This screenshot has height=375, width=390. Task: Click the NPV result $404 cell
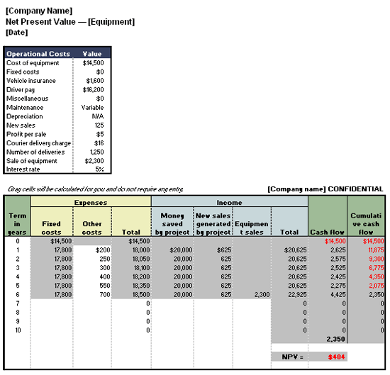[328, 357]
